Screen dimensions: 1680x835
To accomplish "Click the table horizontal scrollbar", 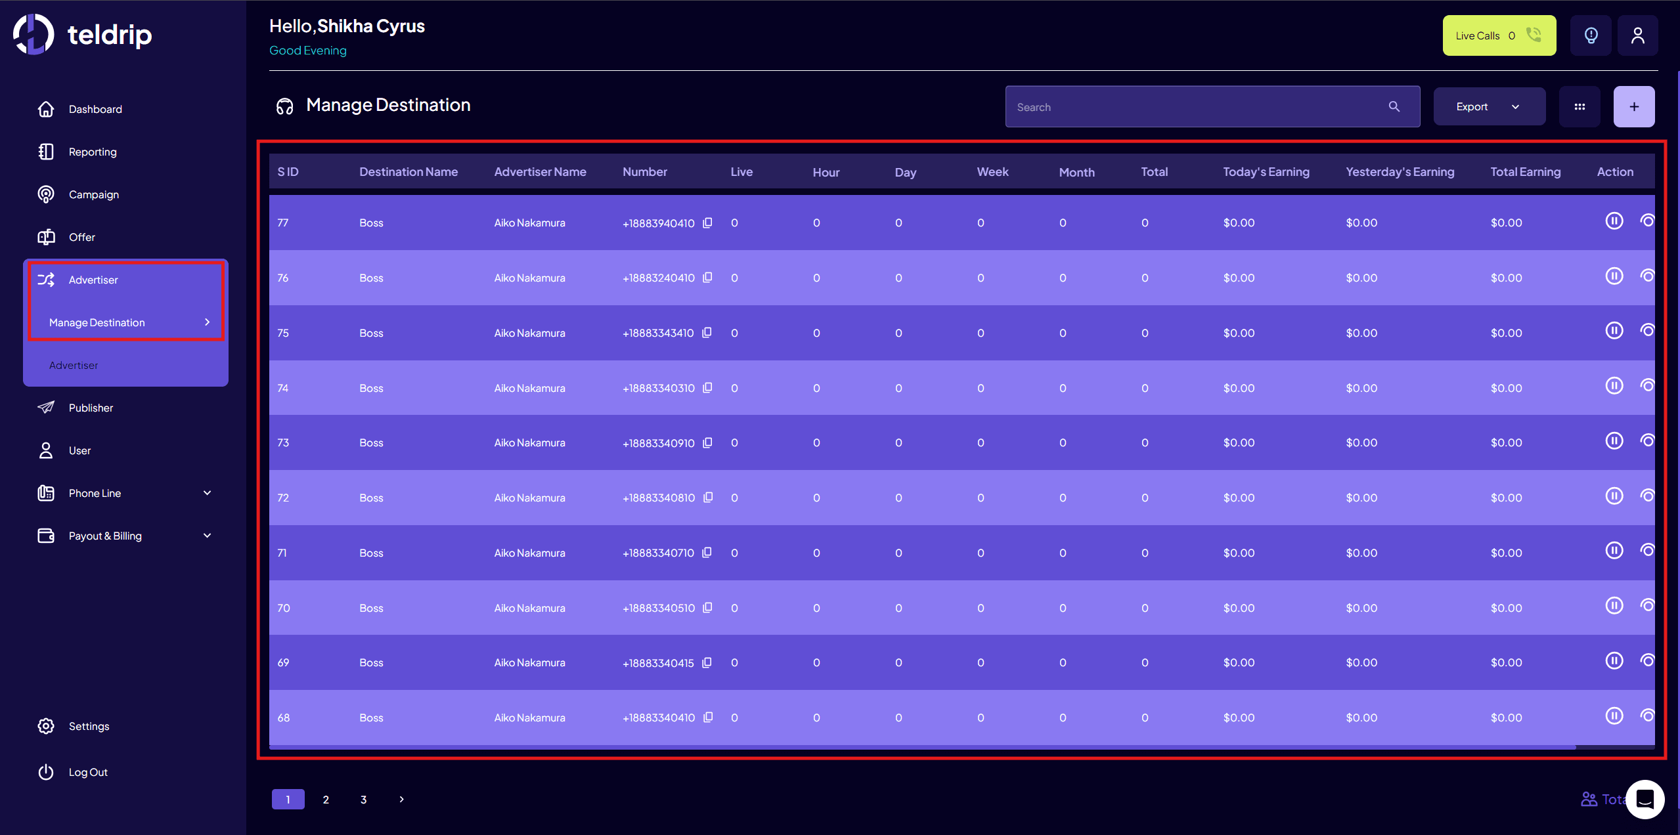I will pos(919,747).
